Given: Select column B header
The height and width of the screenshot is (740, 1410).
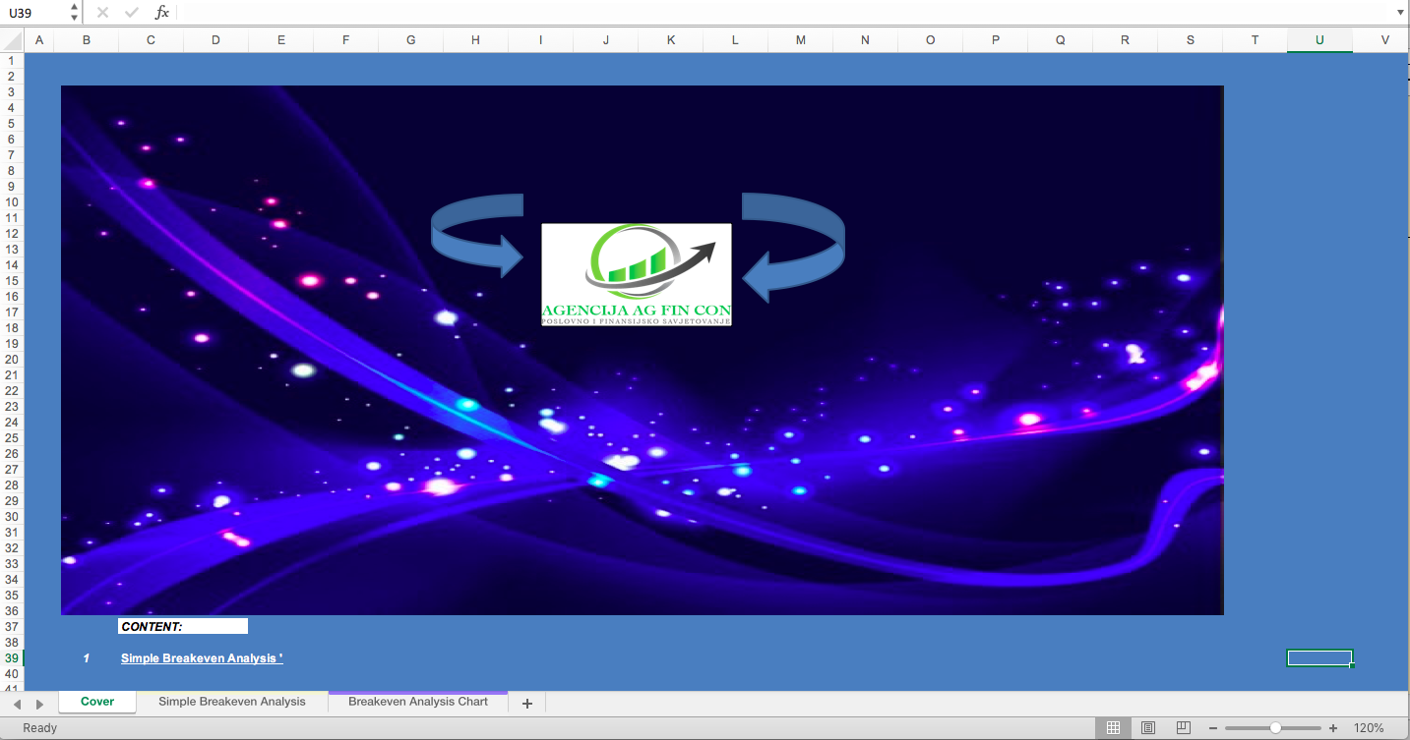Looking at the screenshot, I should coord(87,40).
